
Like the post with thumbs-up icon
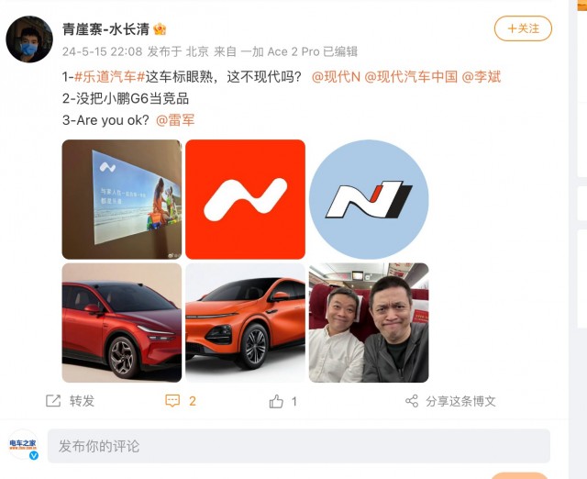coord(276,401)
